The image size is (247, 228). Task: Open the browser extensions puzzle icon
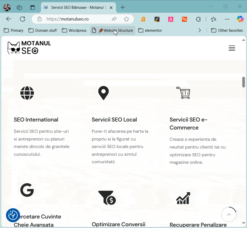[x=198, y=19]
